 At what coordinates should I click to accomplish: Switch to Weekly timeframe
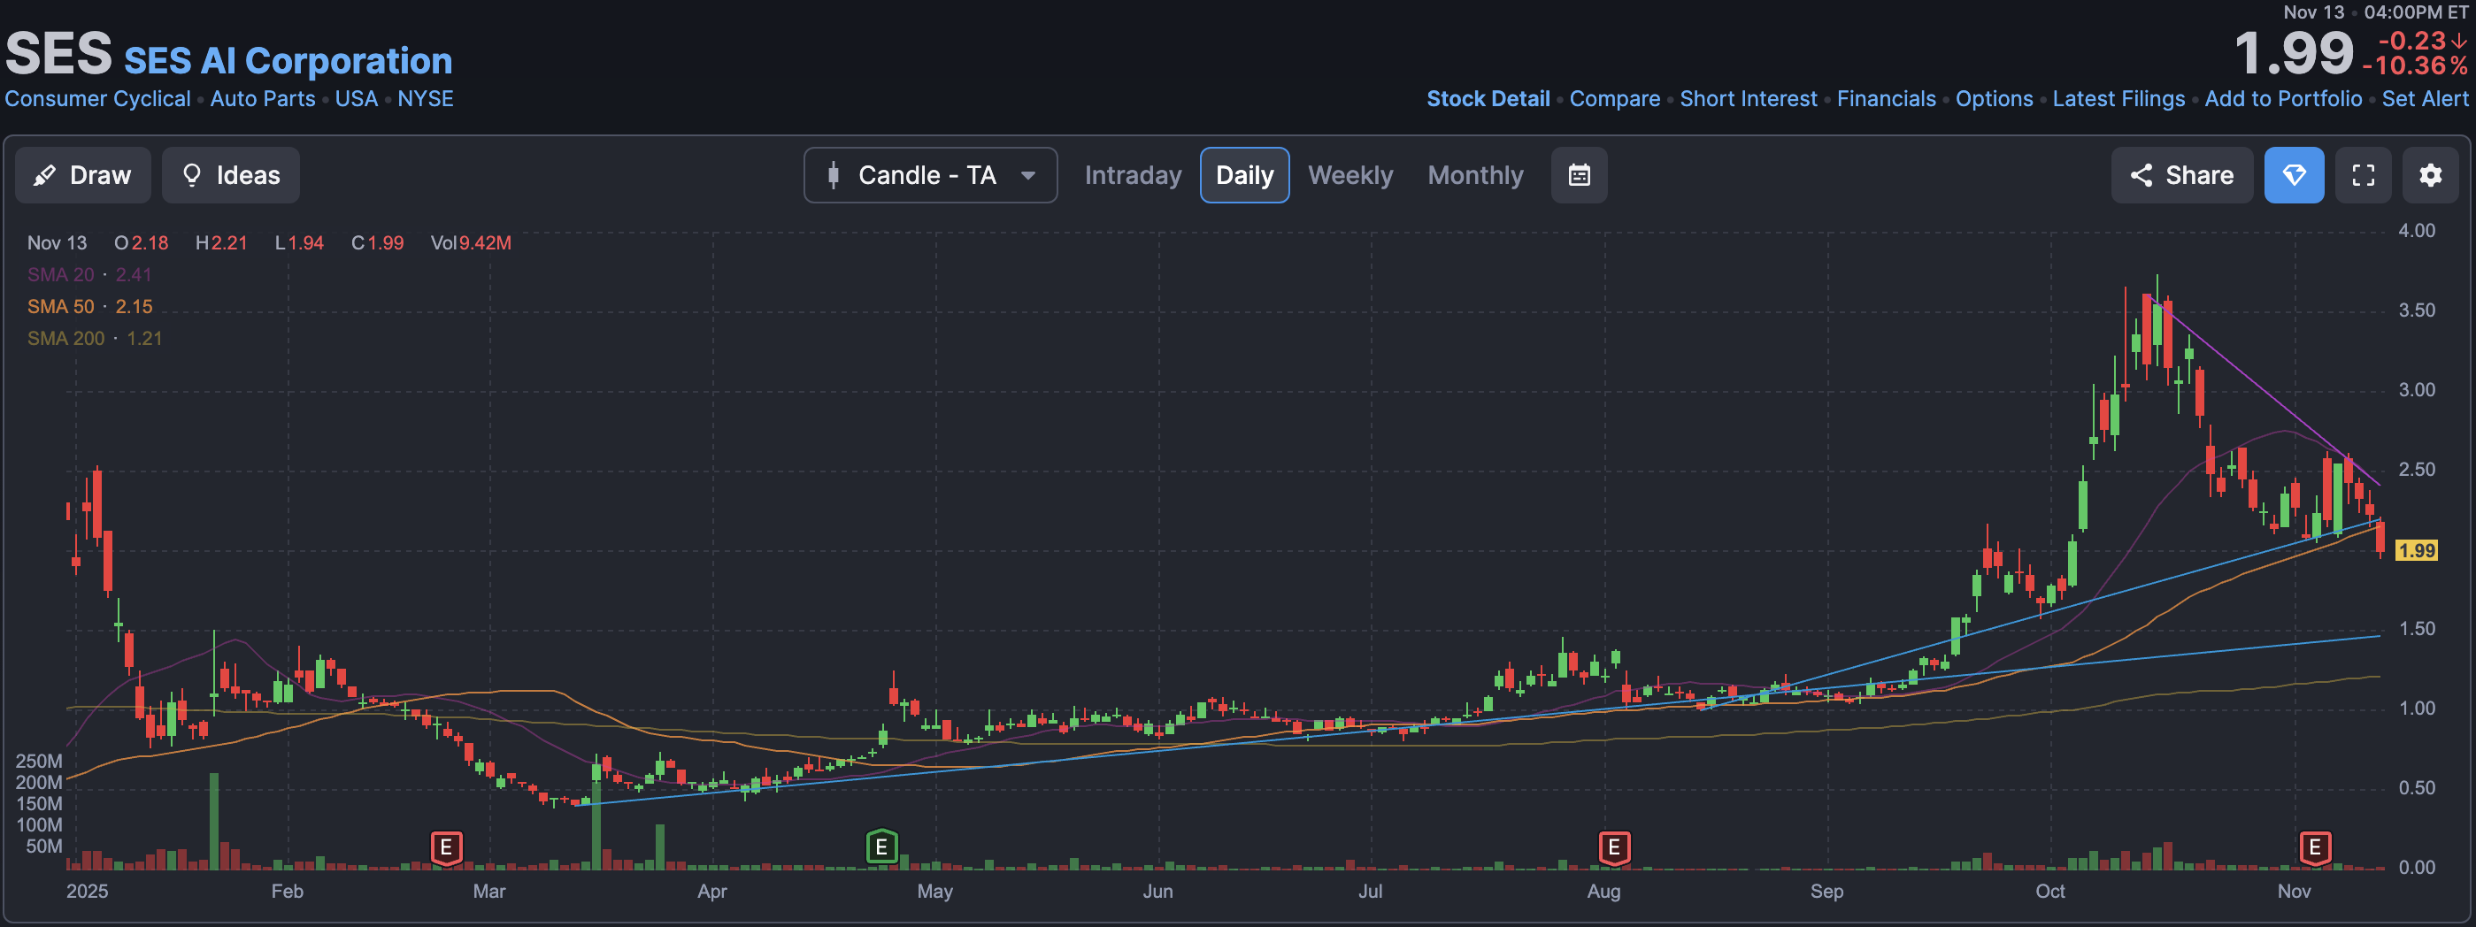[x=1349, y=175]
